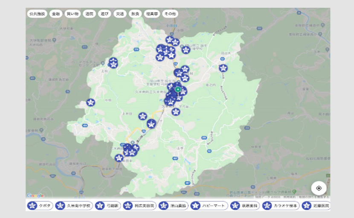
Task: Select 弓削駅 in the bottom list
Action: pos(107,206)
